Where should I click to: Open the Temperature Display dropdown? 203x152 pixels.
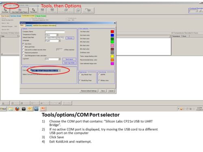pos(57,35)
